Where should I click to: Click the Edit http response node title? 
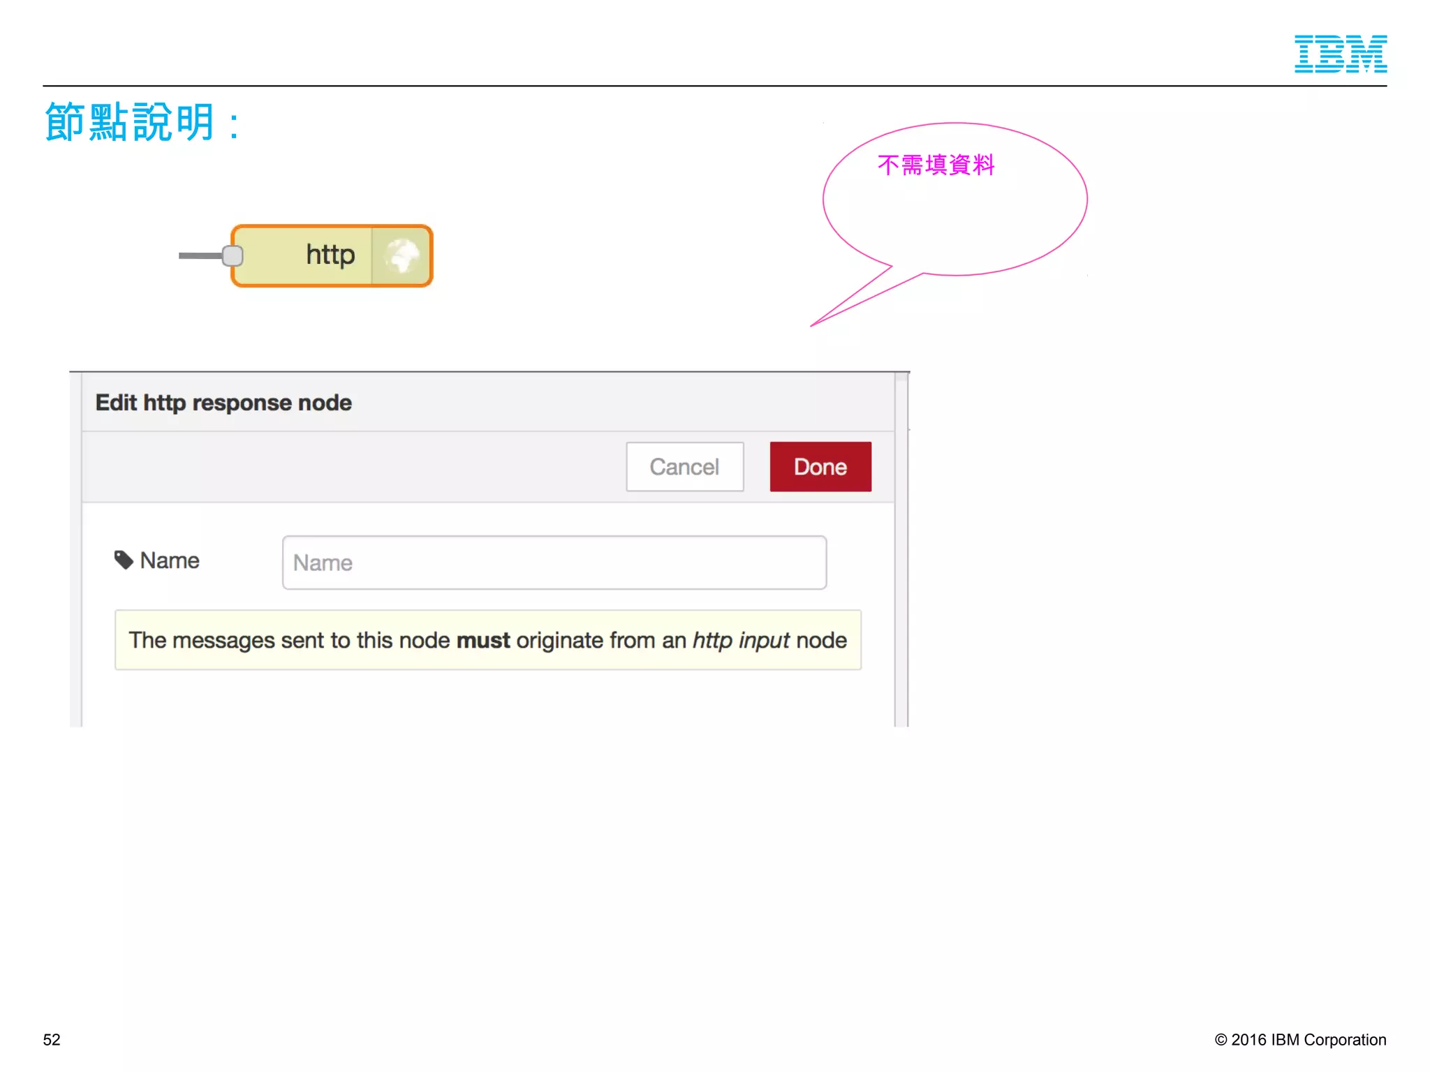click(223, 403)
